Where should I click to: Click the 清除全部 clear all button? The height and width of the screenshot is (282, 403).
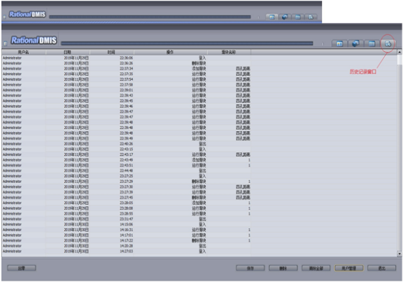[316, 268]
